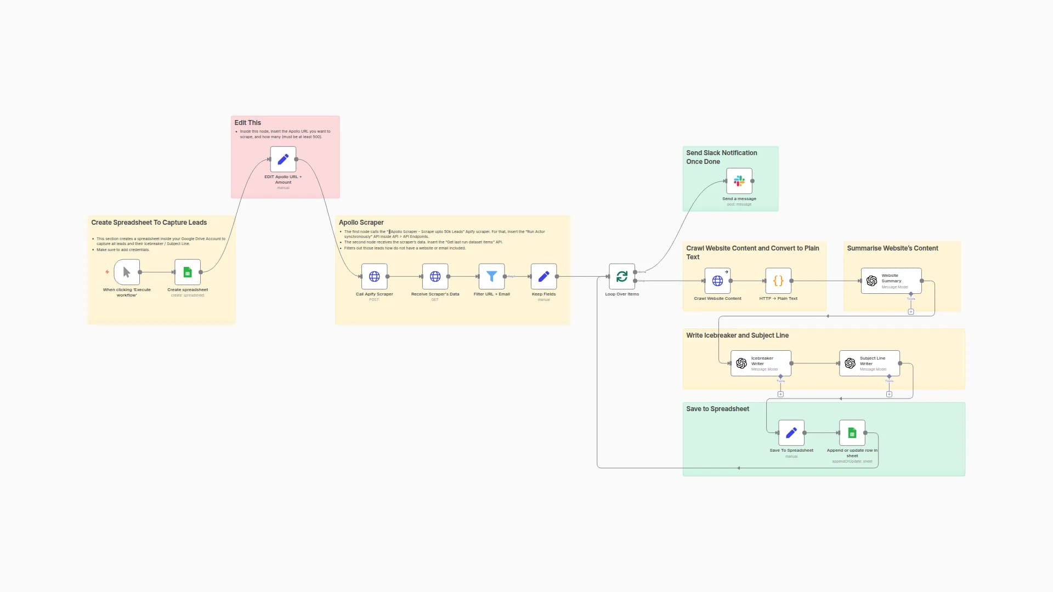Open the "EDIT Apollo URL + Amount" node
The height and width of the screenshot is (592, 1053).
(283, 159)
